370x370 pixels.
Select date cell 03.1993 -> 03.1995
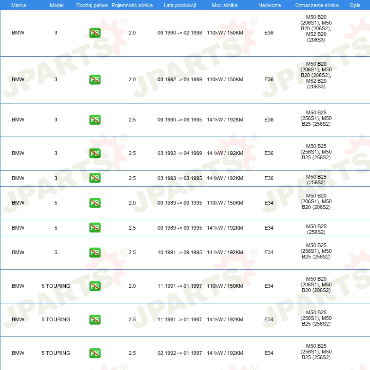(x=180, y=178)
